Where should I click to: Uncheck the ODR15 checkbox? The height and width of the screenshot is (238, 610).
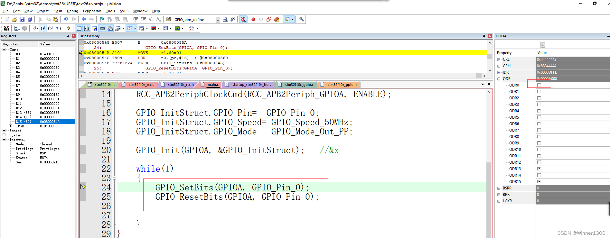tap(539, 182)
